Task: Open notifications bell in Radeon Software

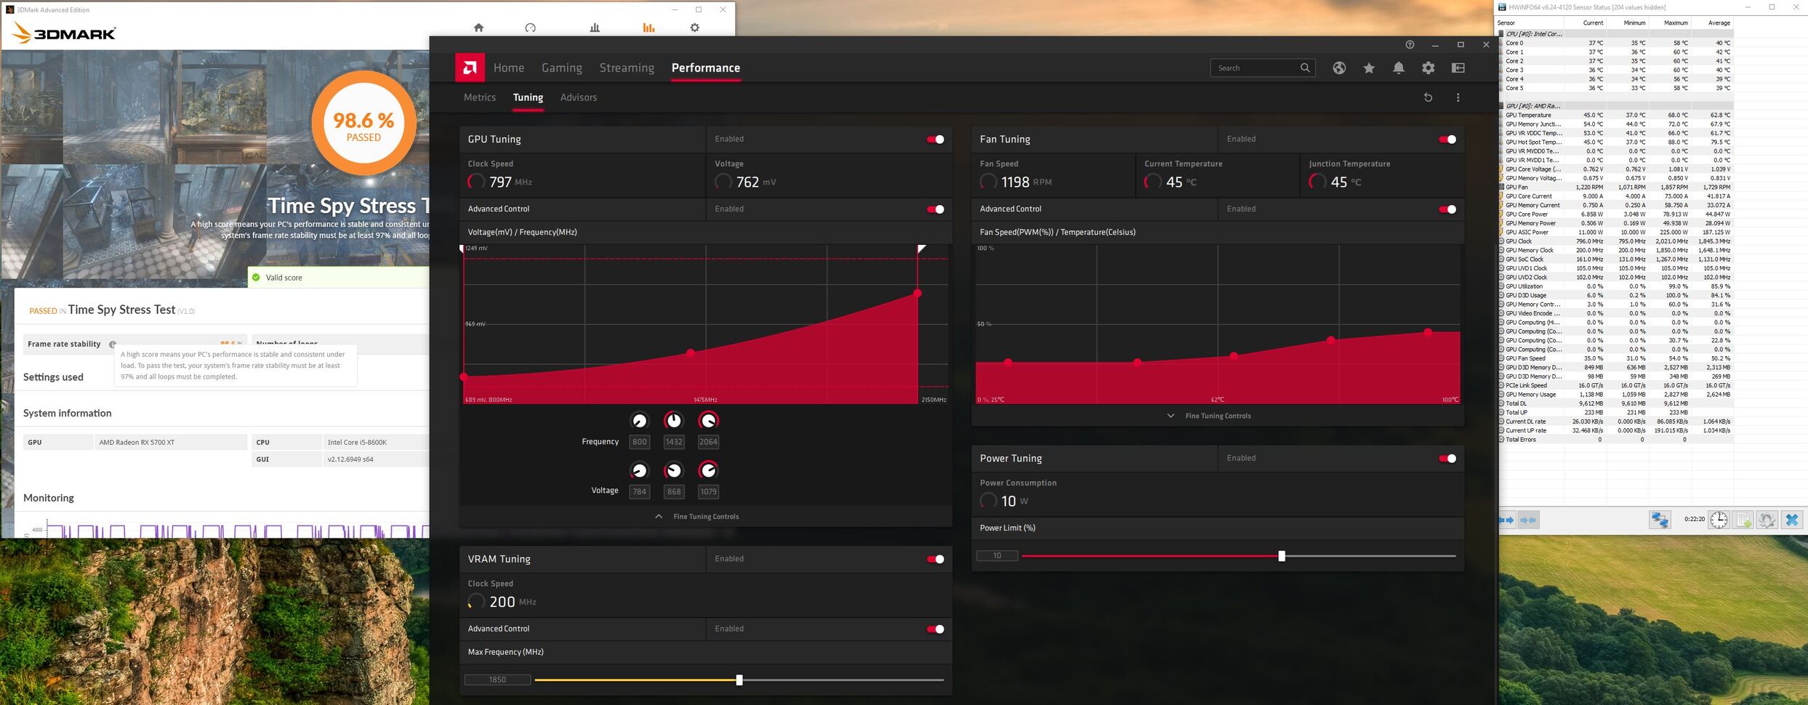Action: click(x=1399, y=68)
